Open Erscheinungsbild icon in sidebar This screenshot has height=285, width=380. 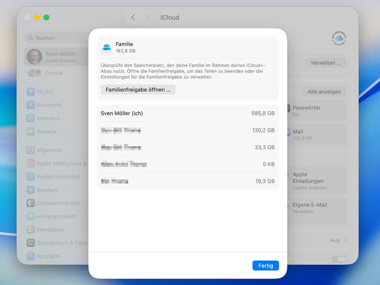(x=31, y=203)
